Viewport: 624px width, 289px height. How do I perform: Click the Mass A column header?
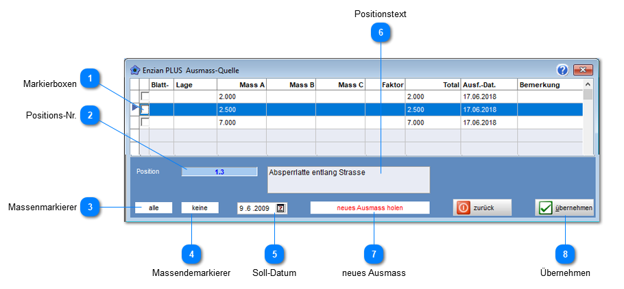(x=241, y=85)
